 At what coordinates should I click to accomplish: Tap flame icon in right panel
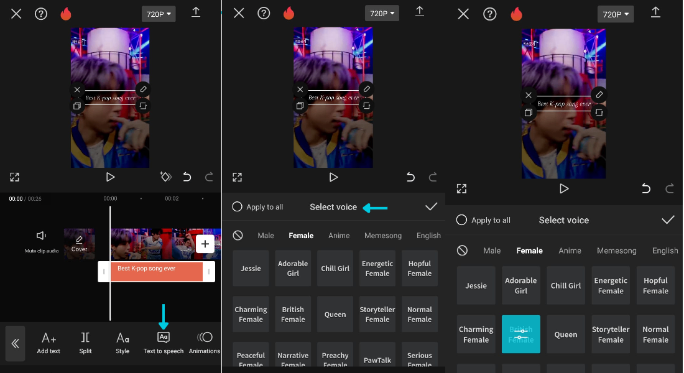pyautogui.click(x=517, y=14)
